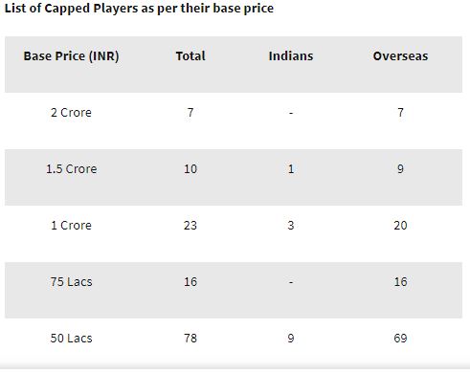Select total value 78 in 50 Lacs row
The height and width of the screenshot is (373, 470).
pyautogui.click(x=190, y=339)
